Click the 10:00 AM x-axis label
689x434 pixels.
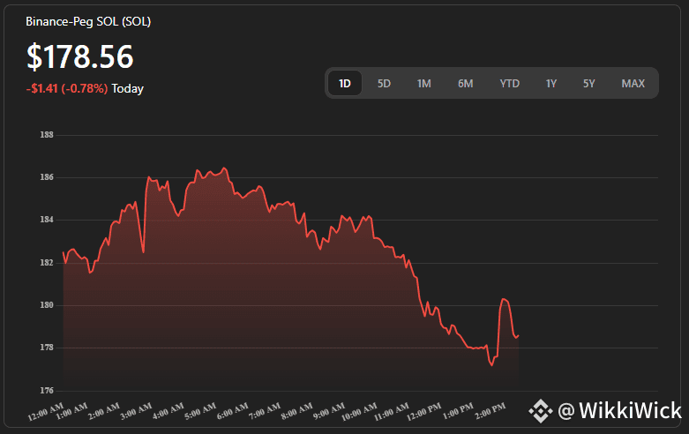359,412
